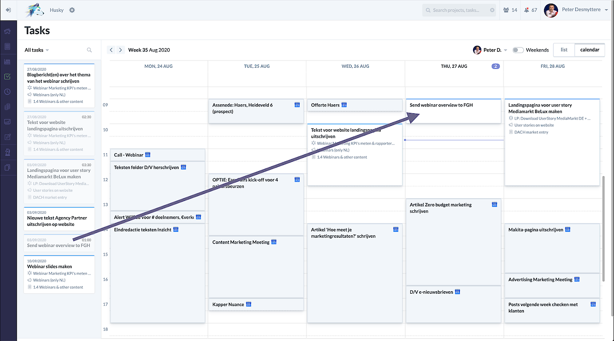Open the Tasks checkmark sidebar icon
614x341 pixels.
pyautogui.click(x=7, y=76)
